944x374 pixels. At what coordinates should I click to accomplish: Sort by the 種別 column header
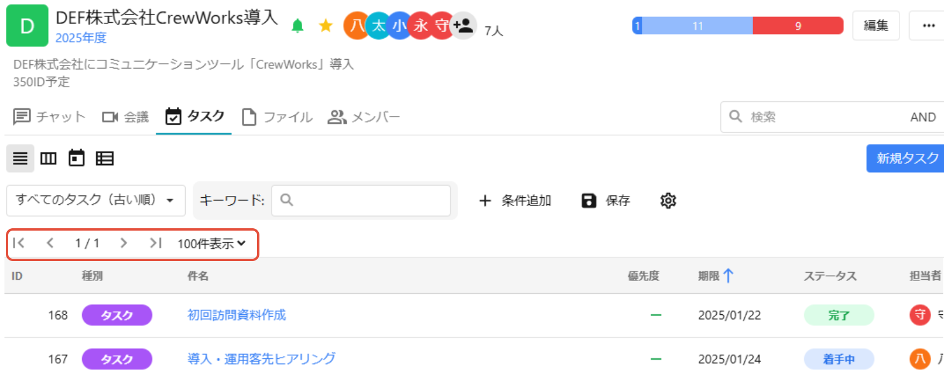click(x=93, y=276)
